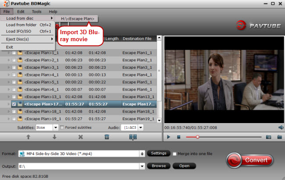Play the preview video
Viewport: 285px width, 180px height.
(x=168, y=137)
